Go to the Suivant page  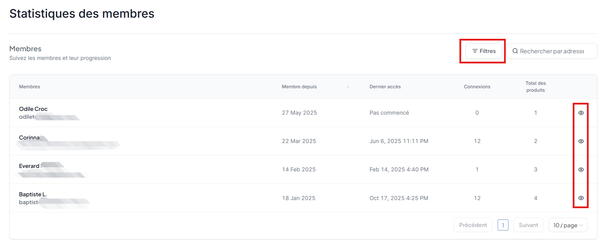pyautogui.click(x=528, y=225)
